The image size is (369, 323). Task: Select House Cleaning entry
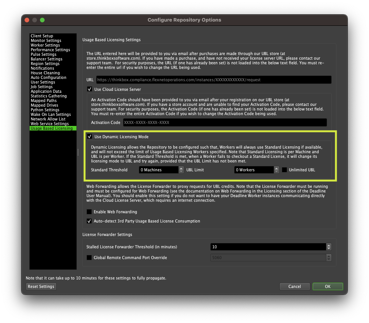pyautogui.click(x=45, y=73)
